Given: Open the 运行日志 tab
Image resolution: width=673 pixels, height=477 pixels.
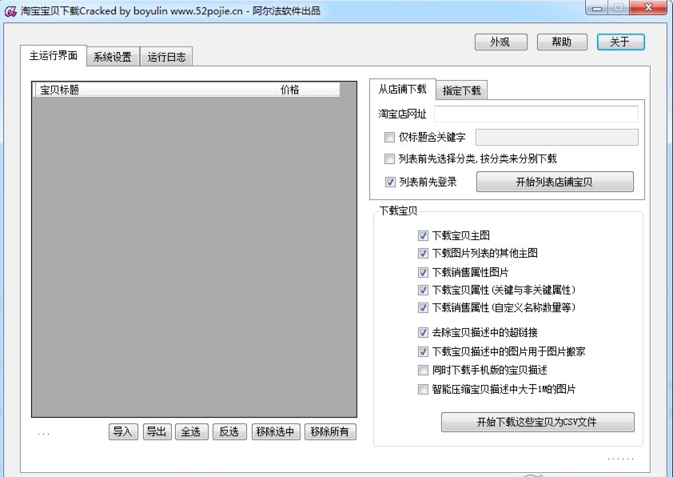Looking at the screenshot, I should pos(166,57).
